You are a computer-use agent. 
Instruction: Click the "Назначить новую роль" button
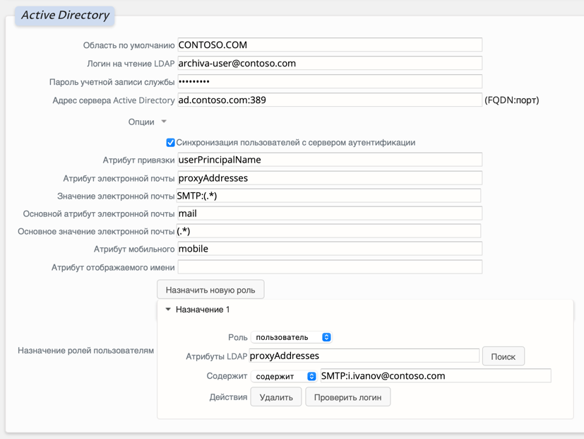click(x=210, y=289)
